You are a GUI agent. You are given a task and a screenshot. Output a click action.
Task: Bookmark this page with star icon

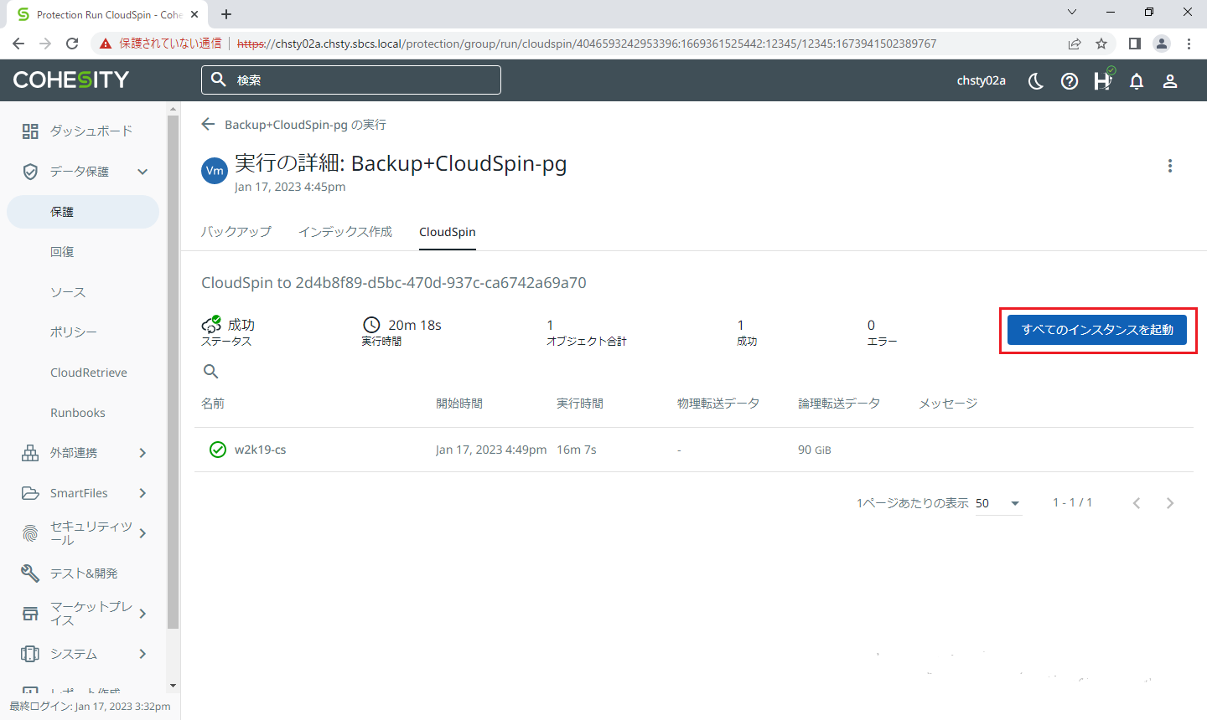pos(1101,44)
